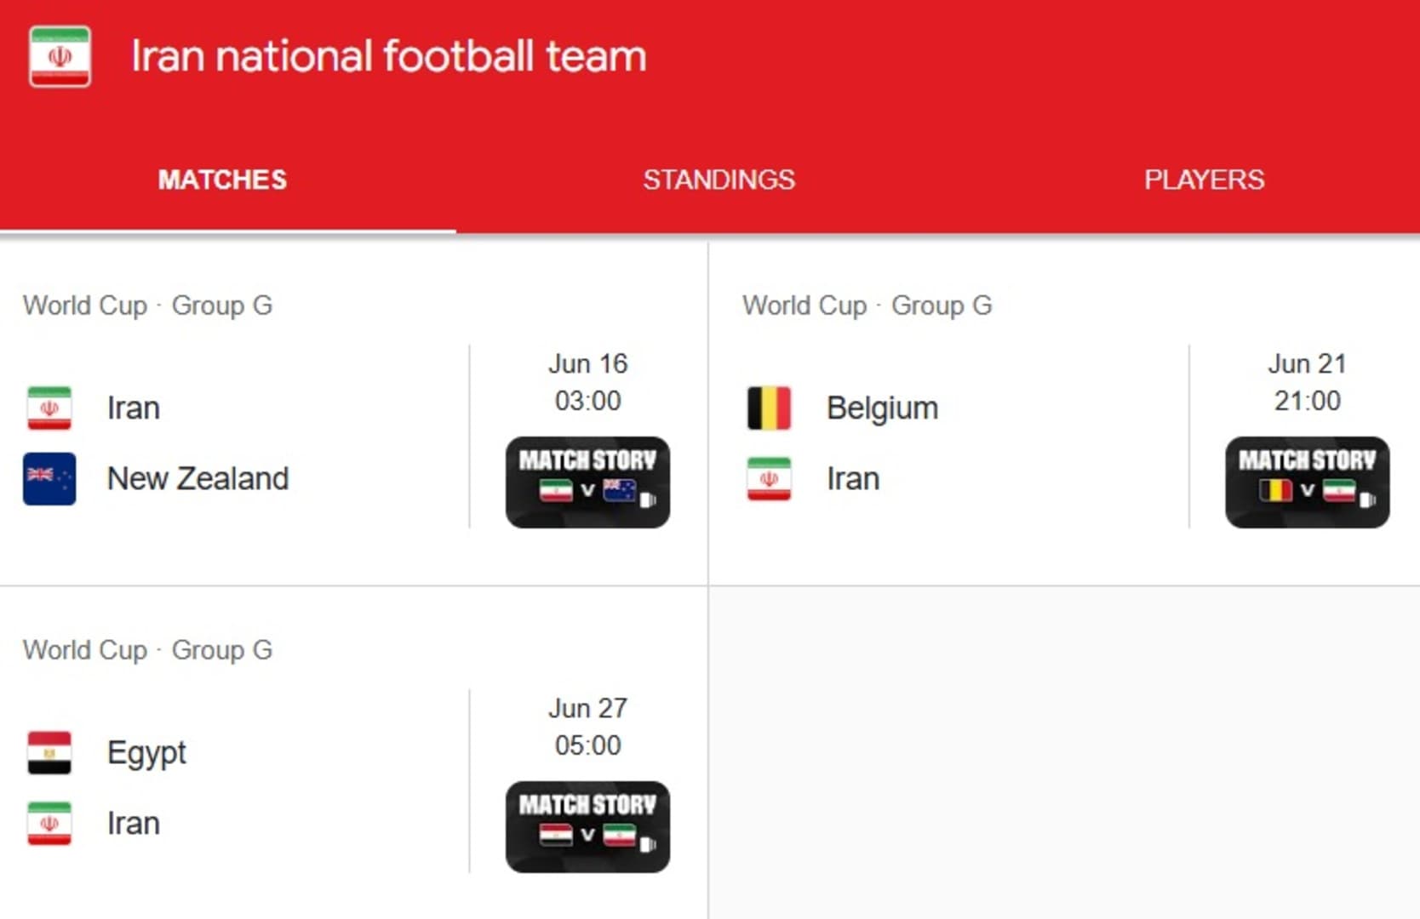Click the Egypt flag icon
The image size is (1420, 919).
[x=49, y=752]
